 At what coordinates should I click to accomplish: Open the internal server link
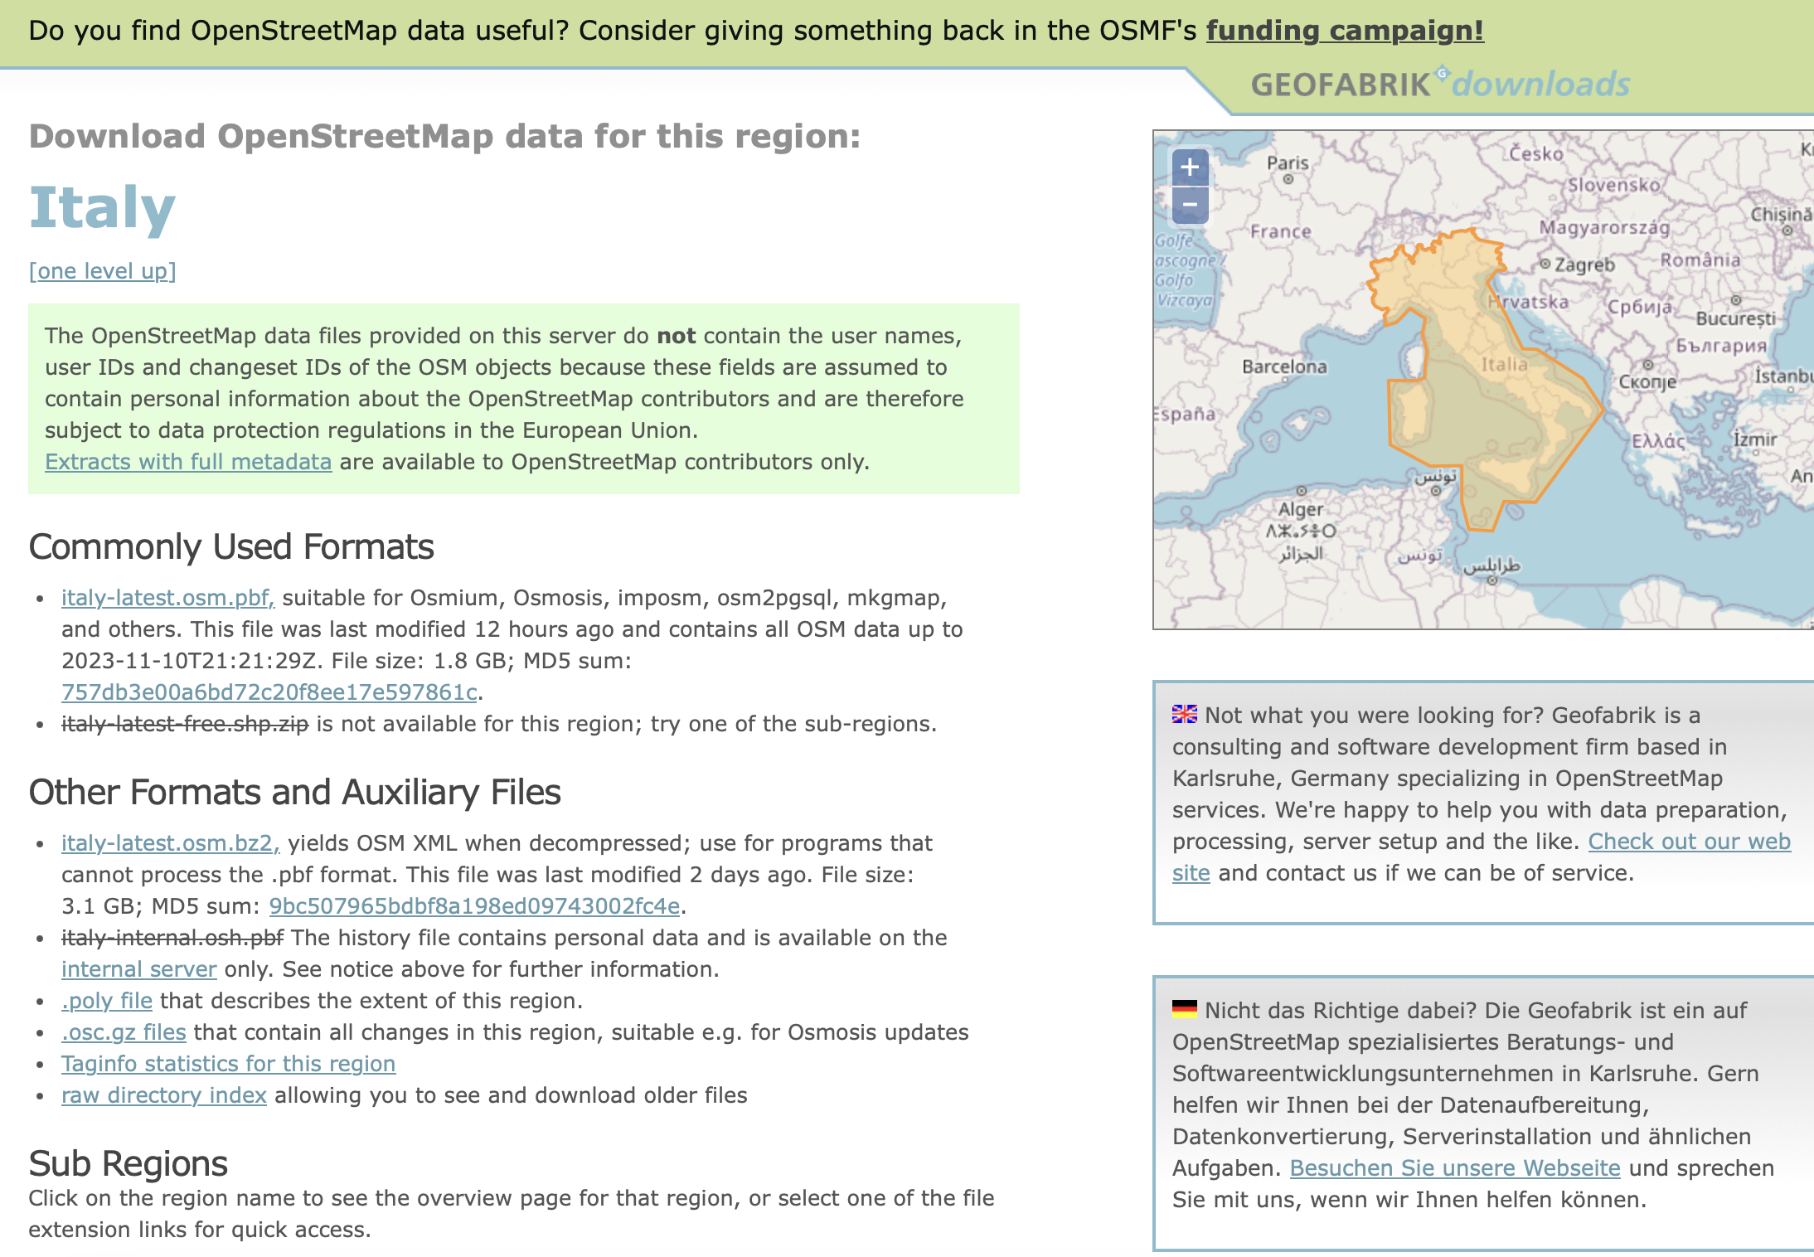[138, 969]
